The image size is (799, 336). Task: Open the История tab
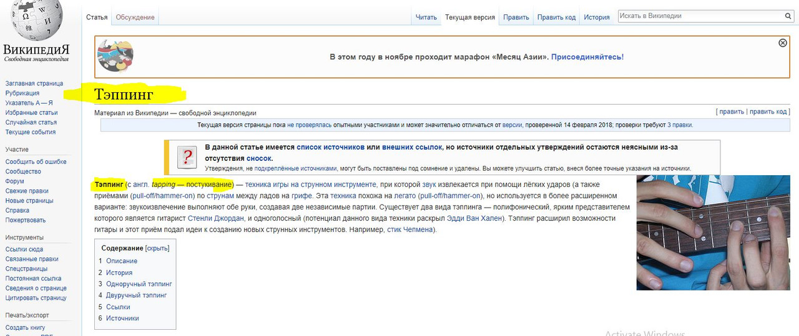tap(597, 17)
